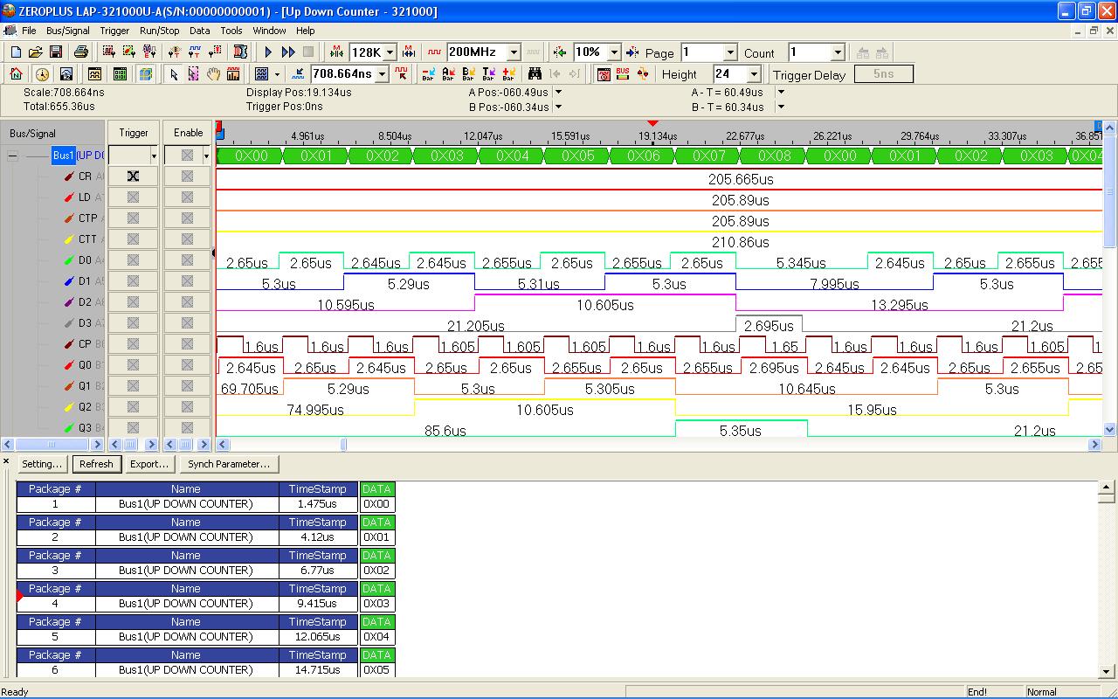Click the Print icon

(x=81, y=52)
